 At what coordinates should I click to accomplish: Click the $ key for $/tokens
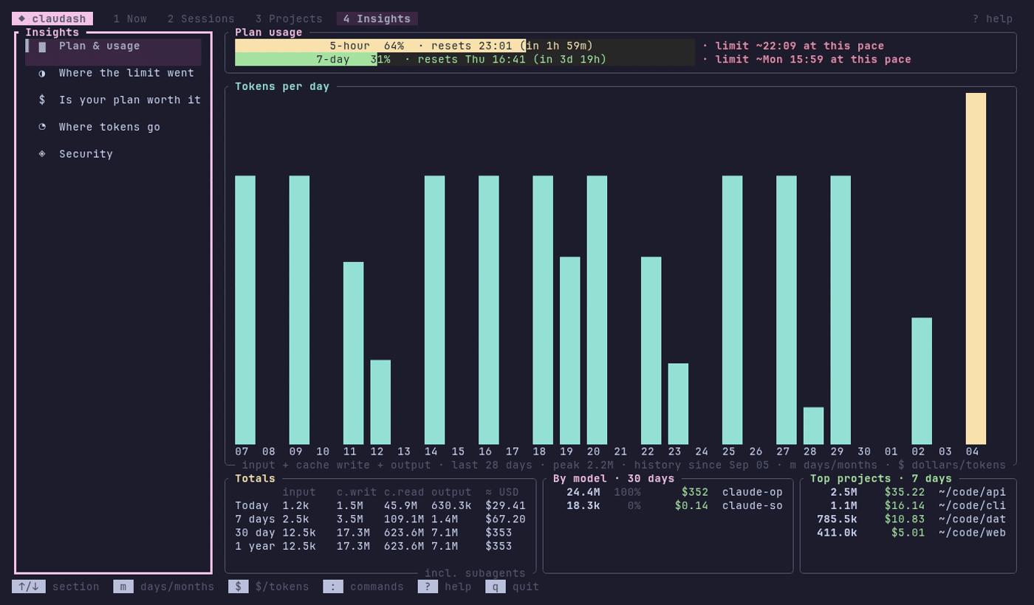pos(239,587)
